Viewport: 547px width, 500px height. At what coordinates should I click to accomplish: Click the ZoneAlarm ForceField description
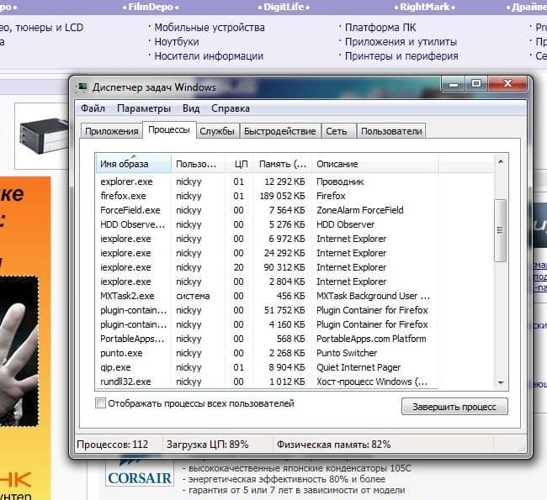[359, 210]
